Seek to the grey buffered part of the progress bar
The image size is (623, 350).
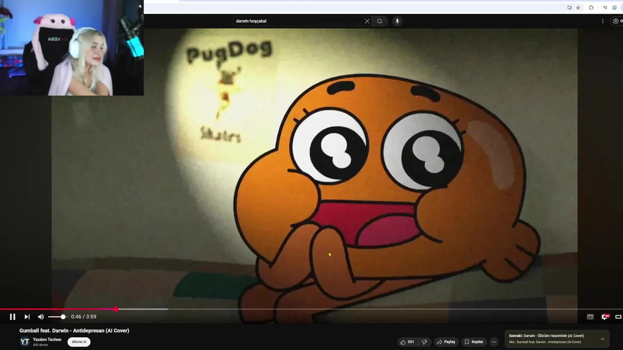click(144, 309)
